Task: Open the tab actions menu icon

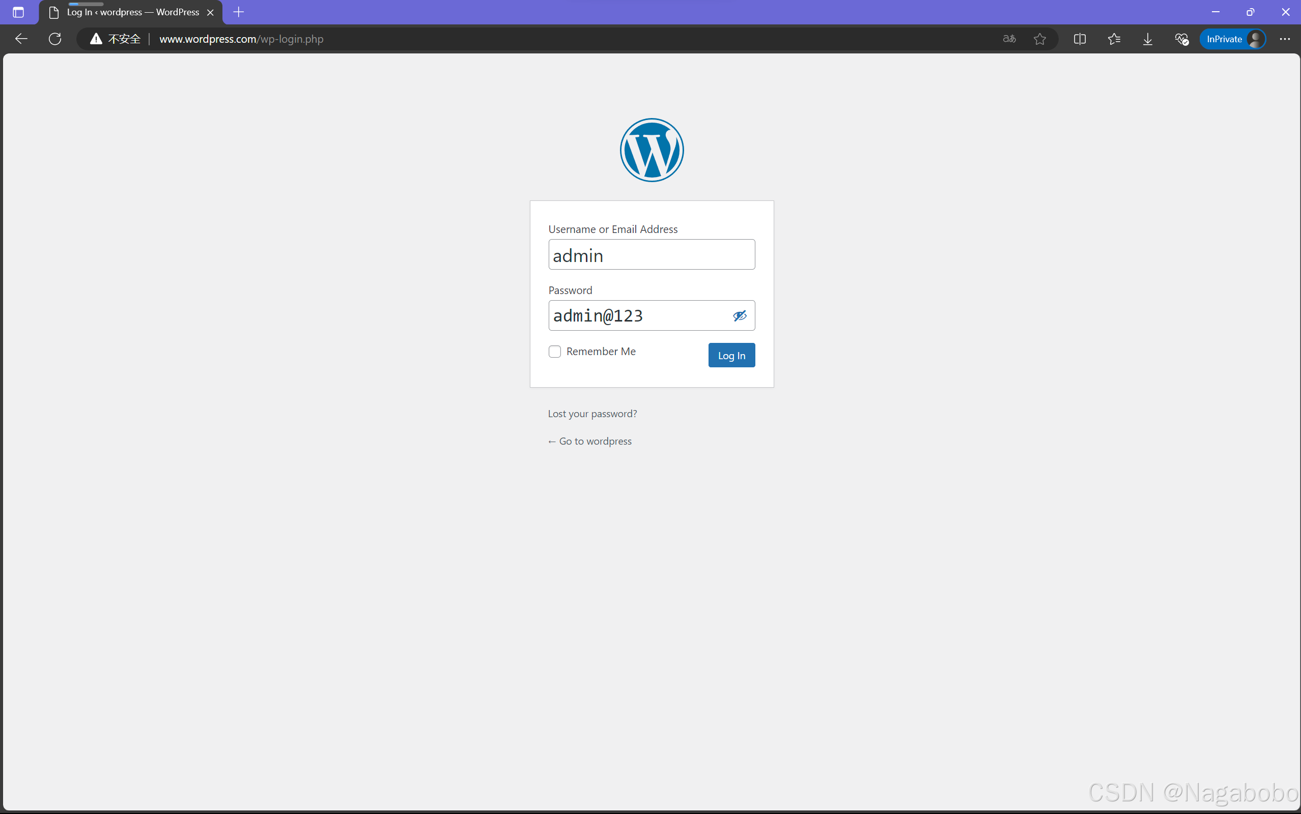Action: tap(18, 12)
